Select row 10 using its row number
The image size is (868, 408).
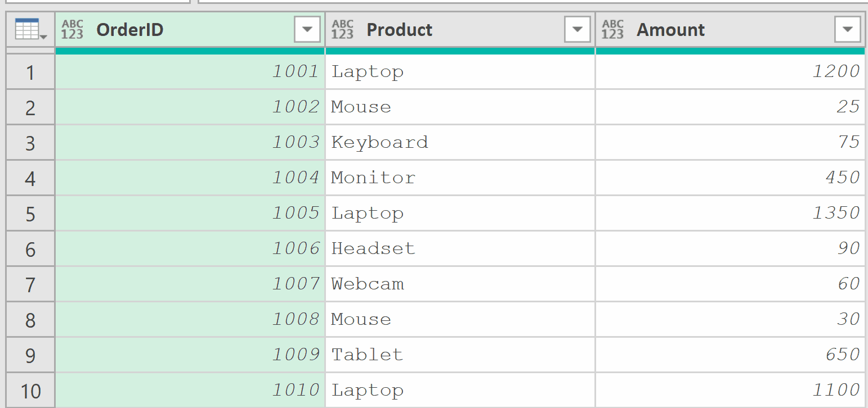coord(30,389)
